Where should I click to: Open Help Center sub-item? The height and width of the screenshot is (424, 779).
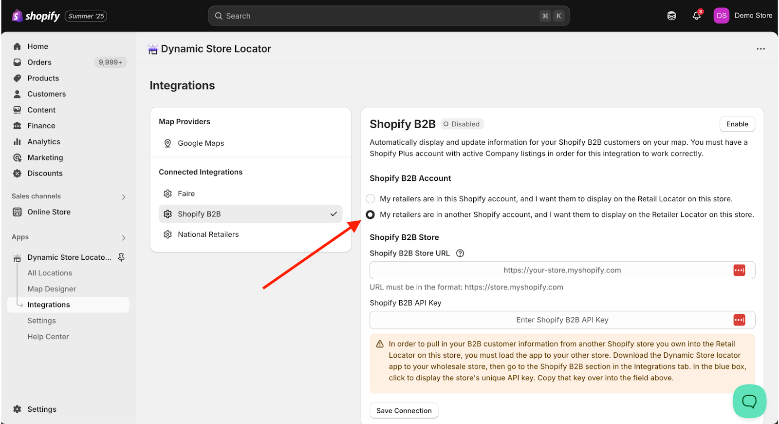(x=48, y=337)
